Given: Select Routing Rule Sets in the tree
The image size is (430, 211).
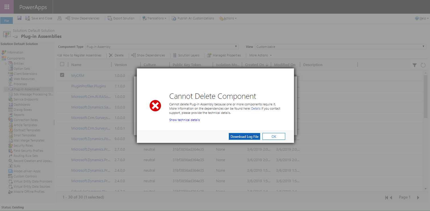Looking at the screenshot, I should coord(26,156).
